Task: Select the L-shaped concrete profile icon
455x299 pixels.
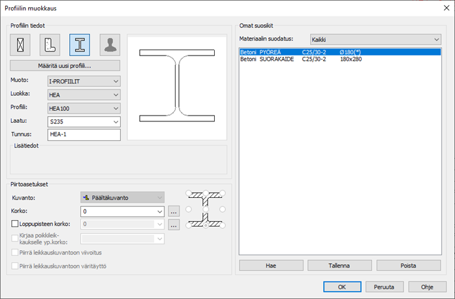Action: pyautogui.click(x=50, y=44)
